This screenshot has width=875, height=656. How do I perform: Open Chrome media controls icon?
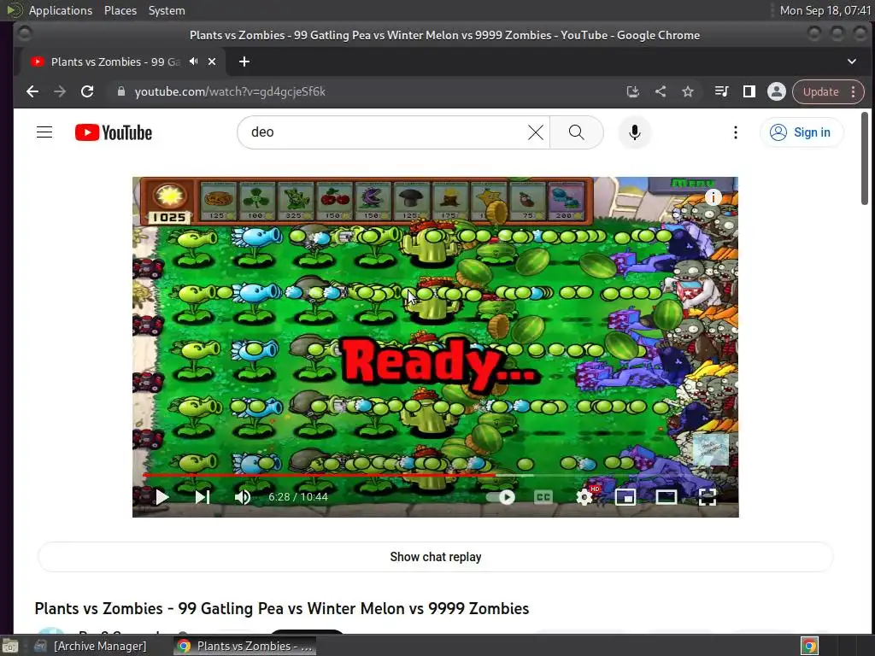(x=721, y=91)
